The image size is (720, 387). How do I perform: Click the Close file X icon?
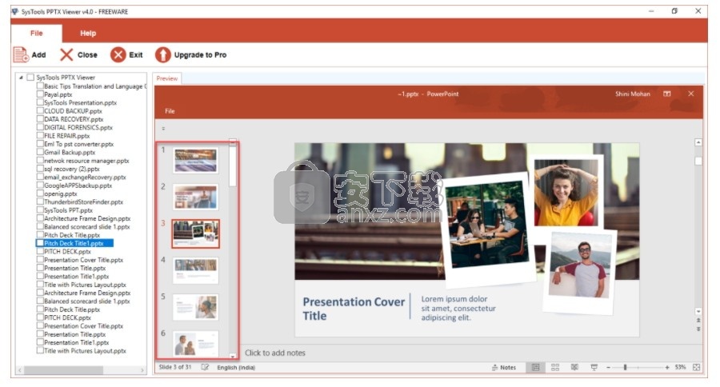click(66, 54)
